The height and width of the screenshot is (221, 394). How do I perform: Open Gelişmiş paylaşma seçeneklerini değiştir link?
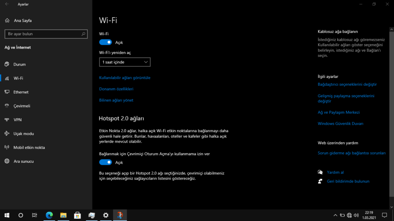[x=346, y=98]
